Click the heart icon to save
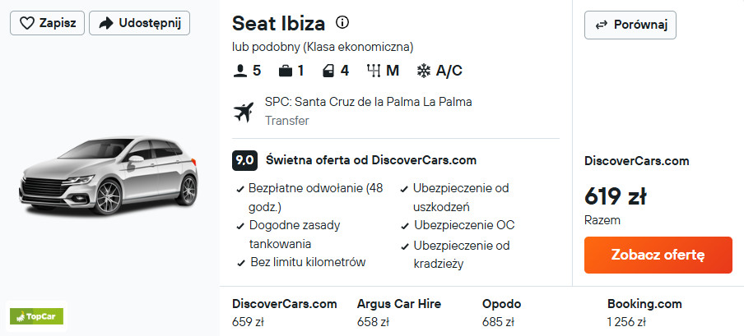This screenshot has width=744, height=336. (26, 23)
